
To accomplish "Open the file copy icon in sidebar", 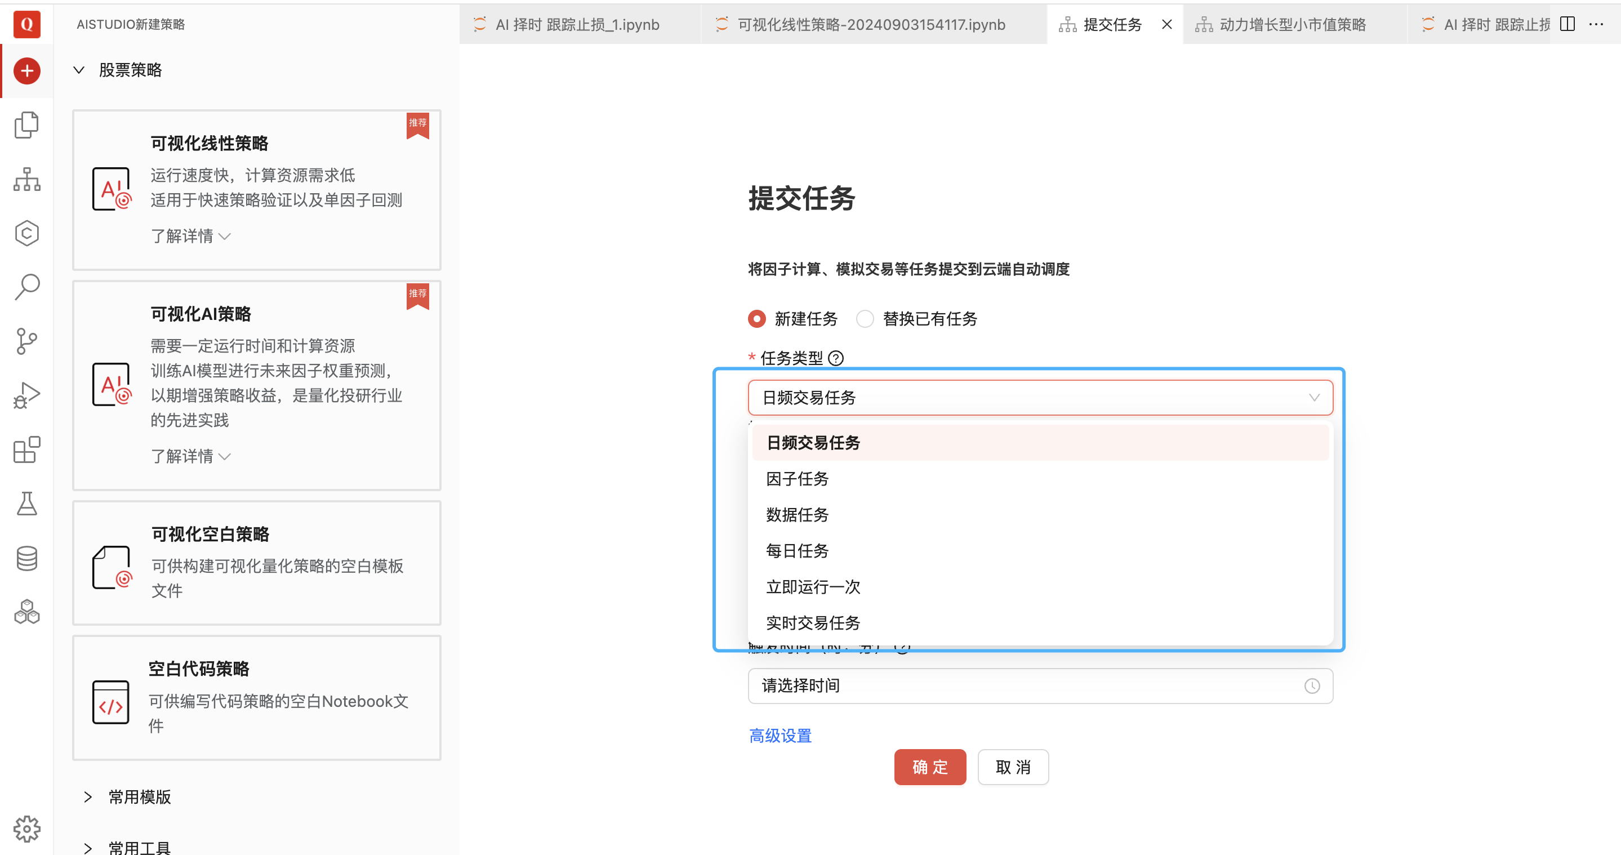I will pyautogui.click(x=26, y=125).
